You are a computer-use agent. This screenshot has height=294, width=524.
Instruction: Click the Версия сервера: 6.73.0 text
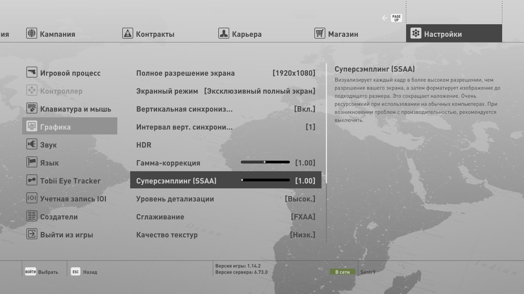pyautogui.click(x=242, y=272)
